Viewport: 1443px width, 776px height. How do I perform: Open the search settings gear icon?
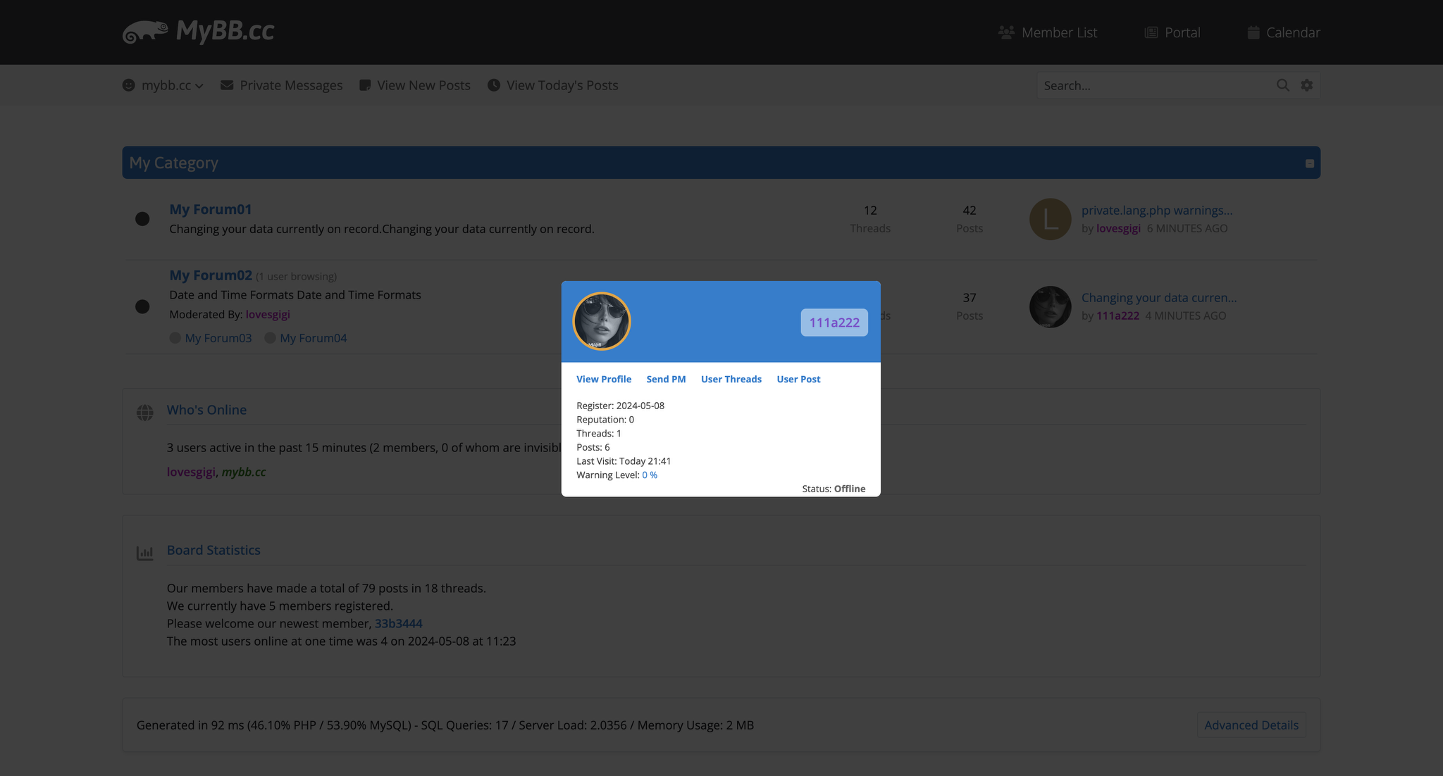point(1307,85)
